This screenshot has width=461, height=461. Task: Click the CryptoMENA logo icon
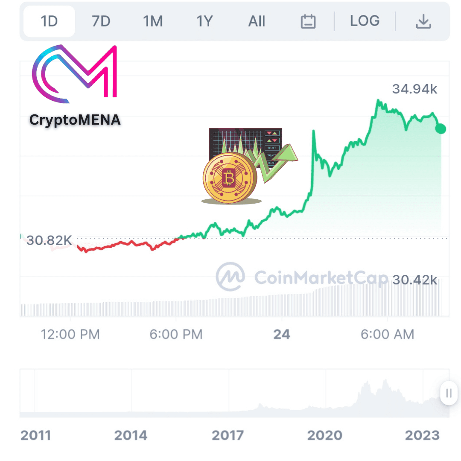tap(74, 74)
